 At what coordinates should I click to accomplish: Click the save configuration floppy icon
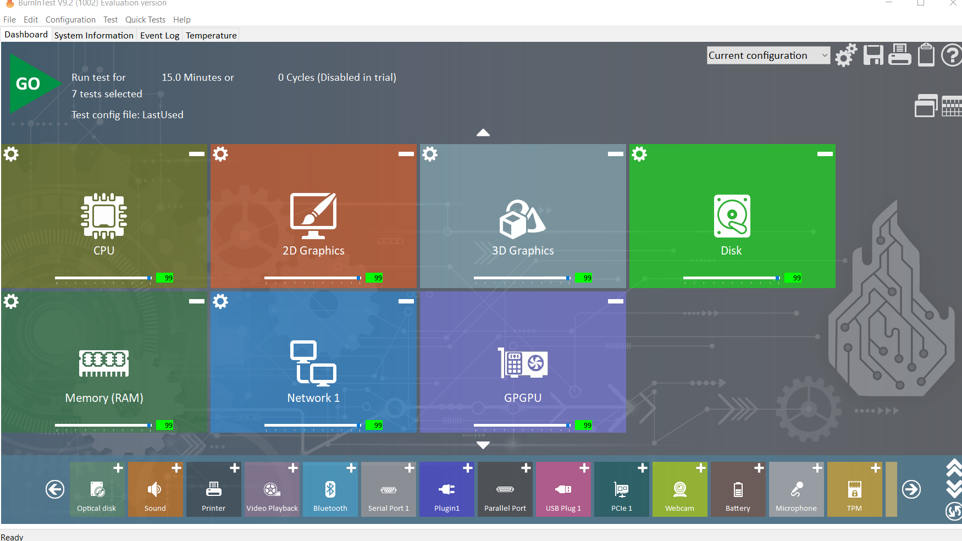tap(873, 55)
